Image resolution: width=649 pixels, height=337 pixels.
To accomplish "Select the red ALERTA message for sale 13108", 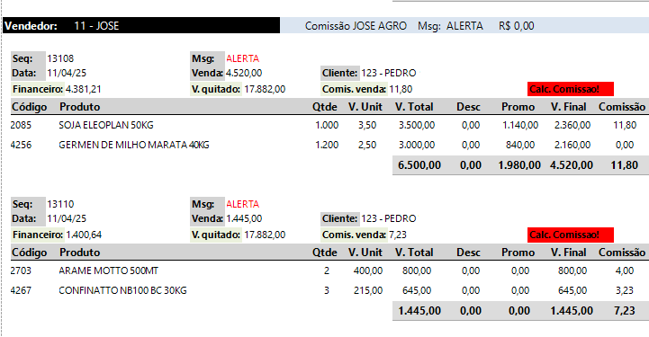I will [x=242, y=58].
